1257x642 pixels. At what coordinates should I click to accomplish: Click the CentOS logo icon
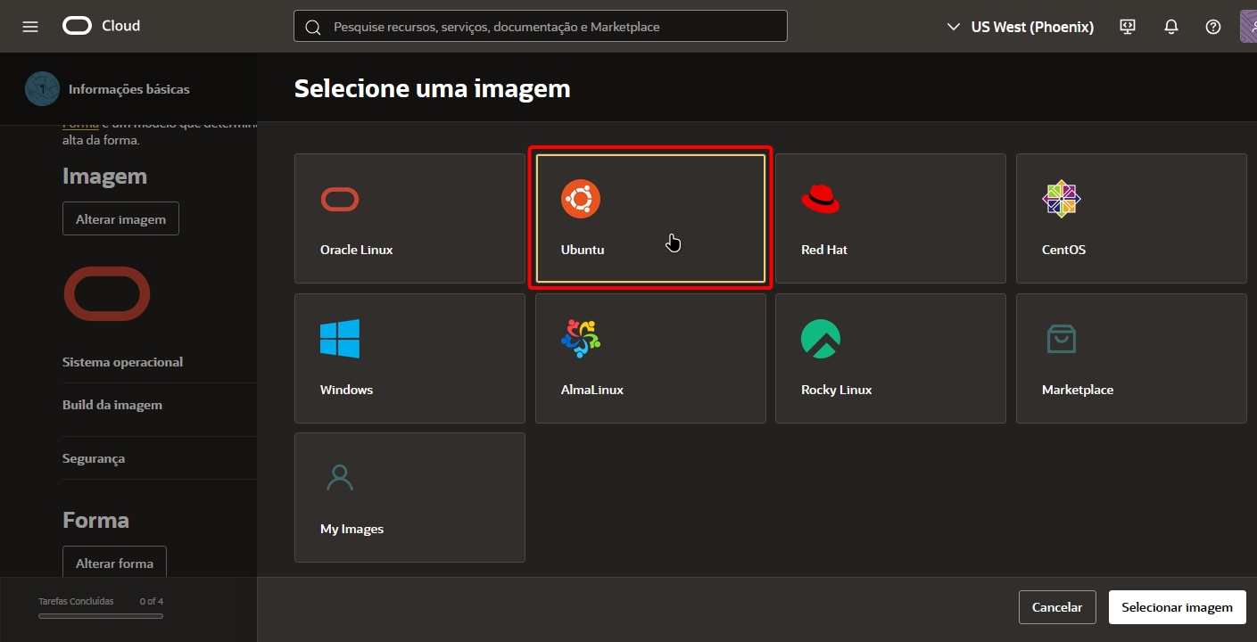[1062, 199]
